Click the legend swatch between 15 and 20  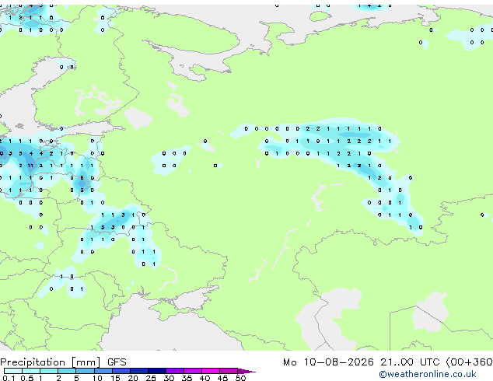point(121,371)
